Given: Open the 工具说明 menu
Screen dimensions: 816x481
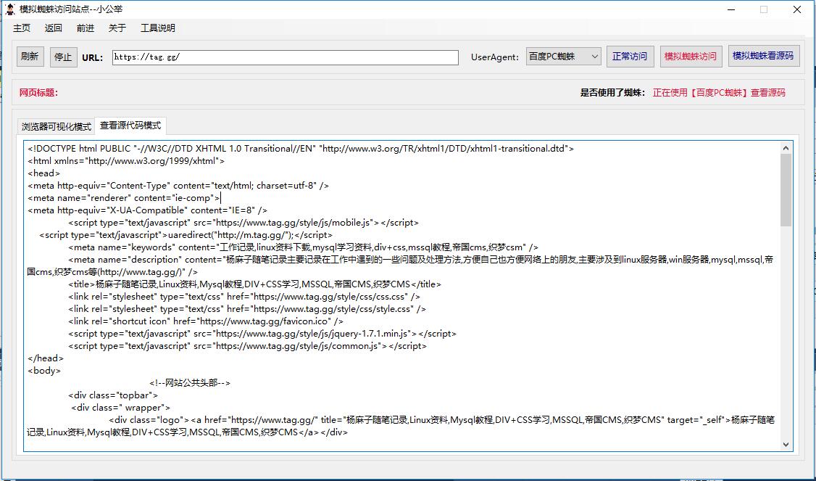Looking at the screenshot, I should 158,28.
